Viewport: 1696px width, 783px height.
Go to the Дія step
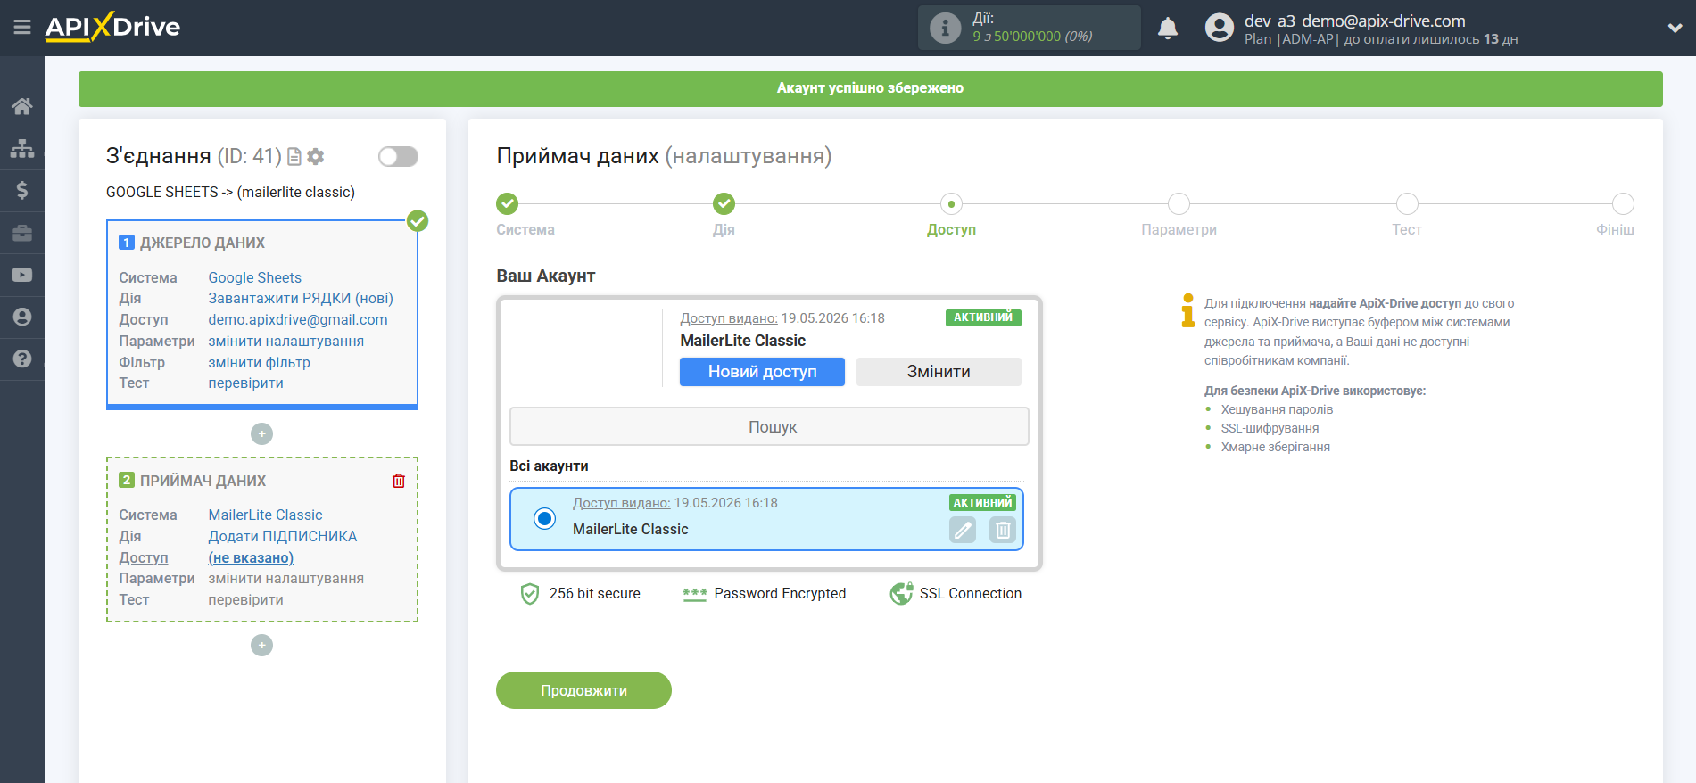(x=724, y=204)
